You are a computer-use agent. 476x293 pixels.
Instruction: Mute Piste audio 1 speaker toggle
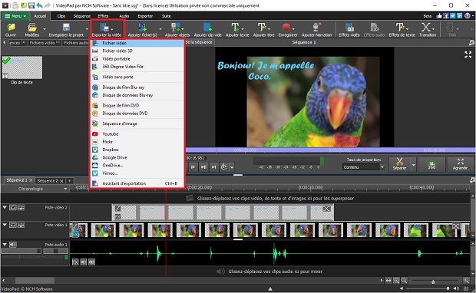click(13, 245)
